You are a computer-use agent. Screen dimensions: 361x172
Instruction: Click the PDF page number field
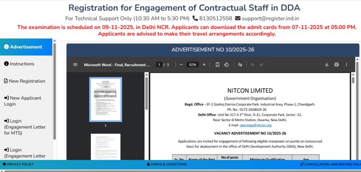159,65
